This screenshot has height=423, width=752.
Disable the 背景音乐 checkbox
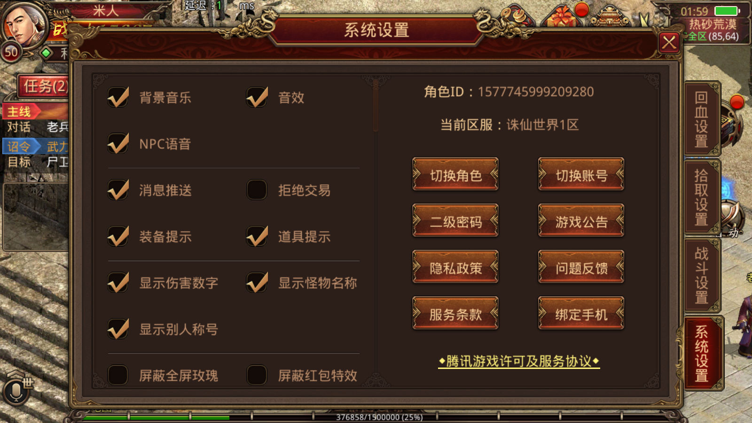pyautogui.click(x=118, y=97)
